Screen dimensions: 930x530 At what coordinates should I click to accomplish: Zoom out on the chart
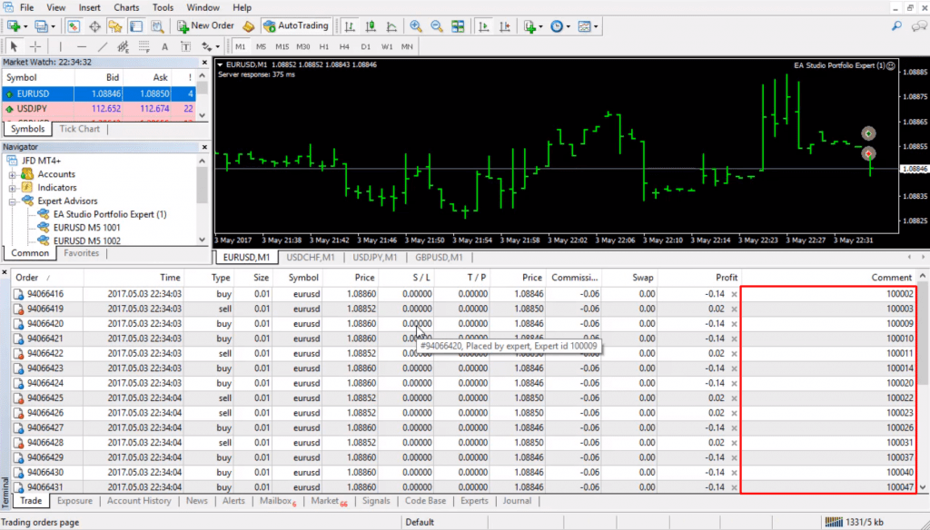click(436, 26)
